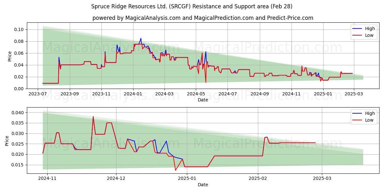Click 'Low' in the bottom chart legend
Image resolution: width=384 pixels, height=192 pixels.
coord(369,120)
